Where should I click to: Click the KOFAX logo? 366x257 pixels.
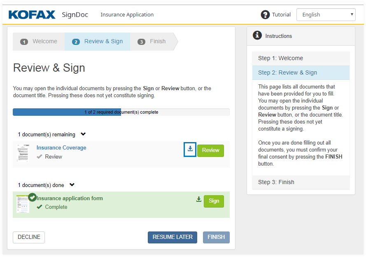[32, 15]
